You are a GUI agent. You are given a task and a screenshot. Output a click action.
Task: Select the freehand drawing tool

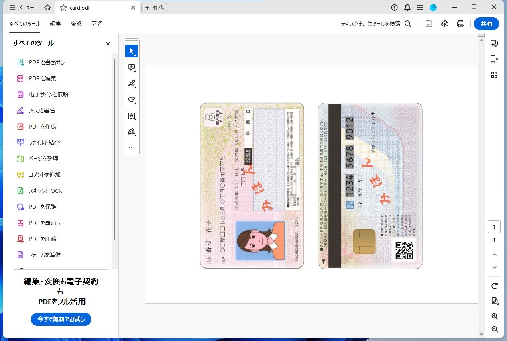pos(131,99)
